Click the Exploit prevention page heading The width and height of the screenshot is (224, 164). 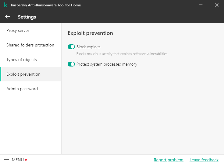click(90, 33)
